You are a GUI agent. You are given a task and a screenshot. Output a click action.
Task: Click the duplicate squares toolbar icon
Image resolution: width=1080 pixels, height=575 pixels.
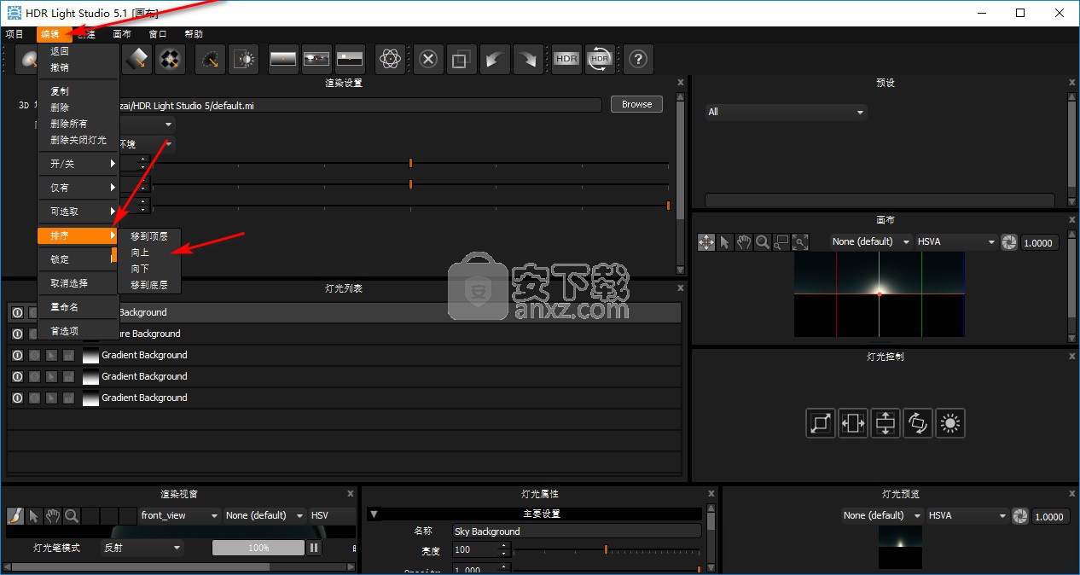pyautogui.click(x=462, y=59)
